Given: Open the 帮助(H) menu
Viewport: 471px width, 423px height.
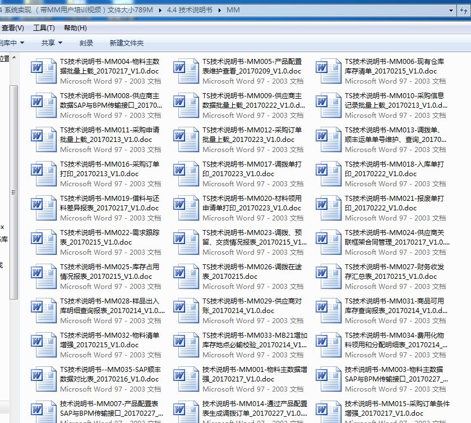Looking at the screenshot, I should click(x=75, y=28).
